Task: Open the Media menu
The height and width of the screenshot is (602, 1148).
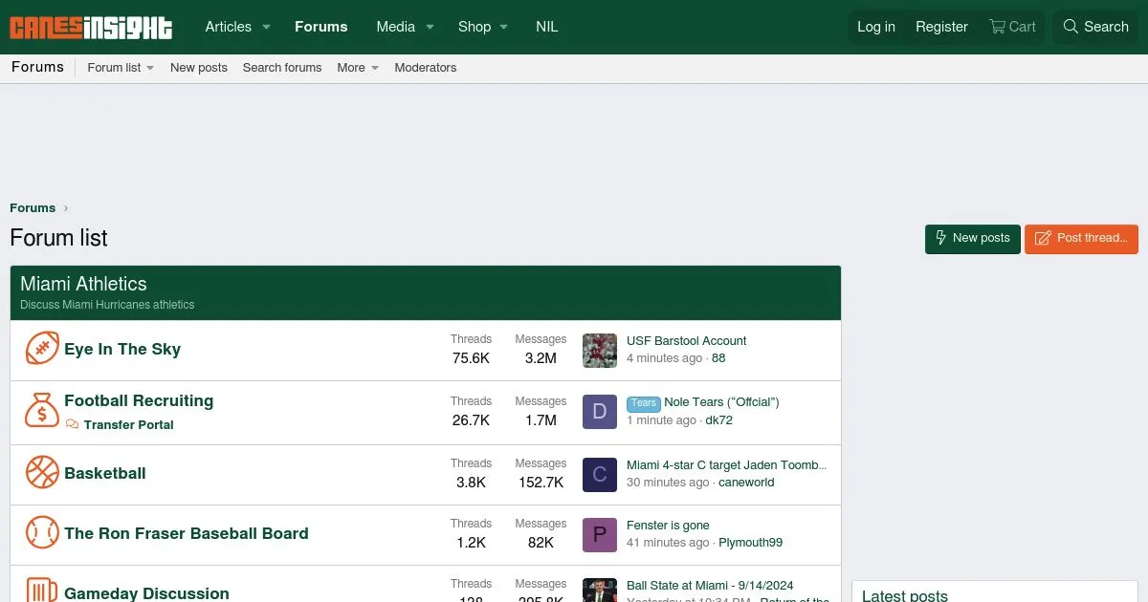Action: (x=396, y=27)
